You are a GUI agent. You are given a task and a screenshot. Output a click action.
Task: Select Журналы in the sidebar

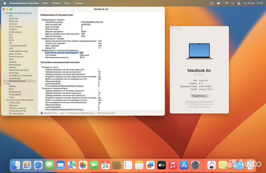[13, 105]
